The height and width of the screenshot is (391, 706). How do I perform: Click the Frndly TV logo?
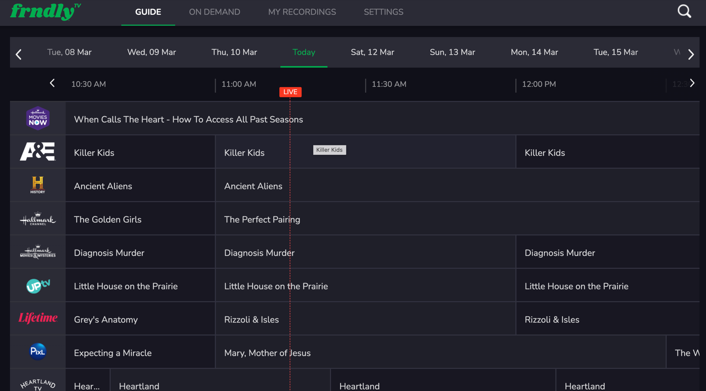[45, 11]
